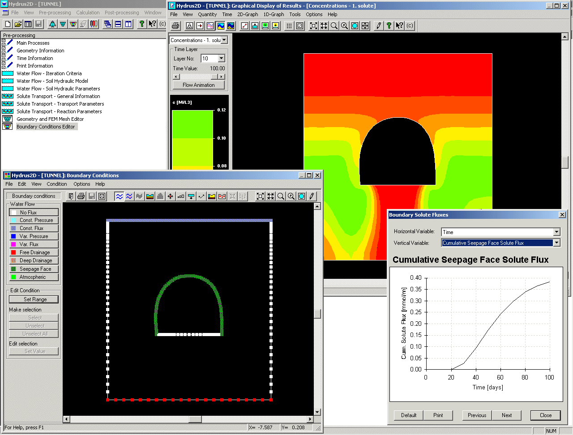Click the cross-section graph icon with red line
Viewport: 573px width, 435px height.
(245, 26)
